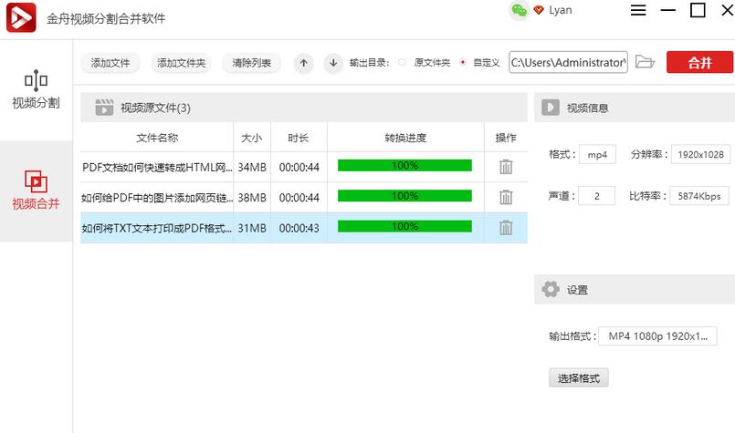735x433 pixels.
Task: Switch to 视频合并 tab
Action: 37,191
